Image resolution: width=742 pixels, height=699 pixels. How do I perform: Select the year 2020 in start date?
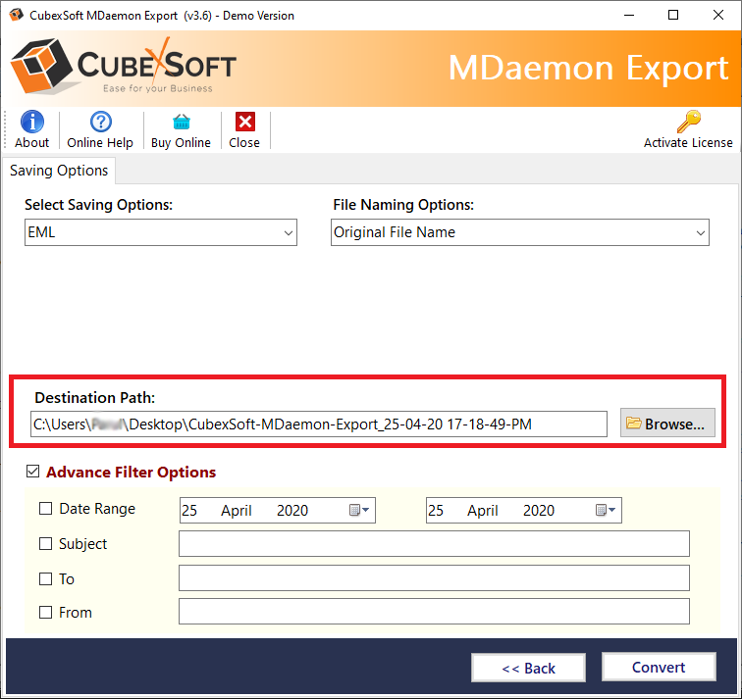(x=292, y=511)
